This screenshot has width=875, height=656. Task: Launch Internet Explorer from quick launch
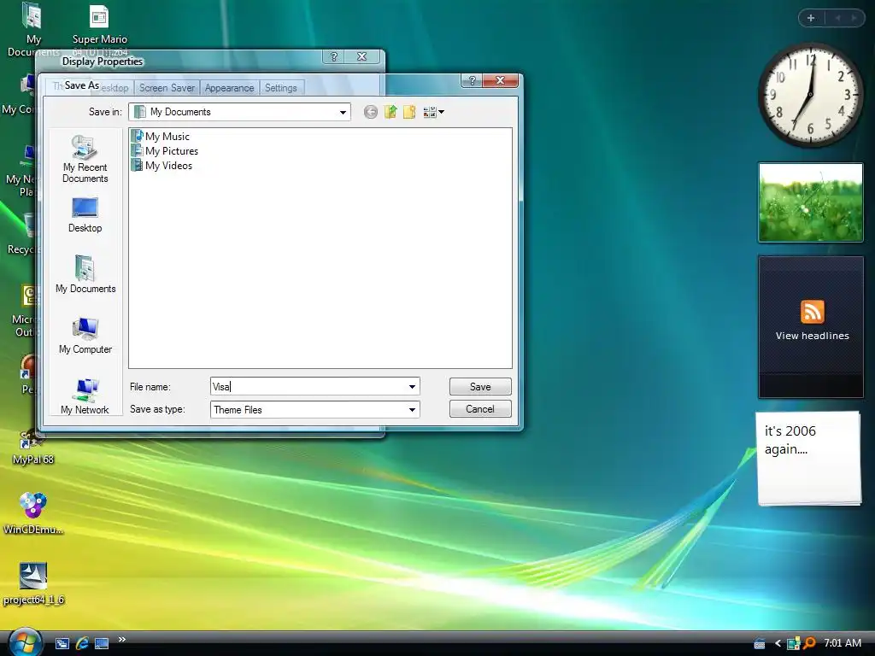tap(82, 644)
